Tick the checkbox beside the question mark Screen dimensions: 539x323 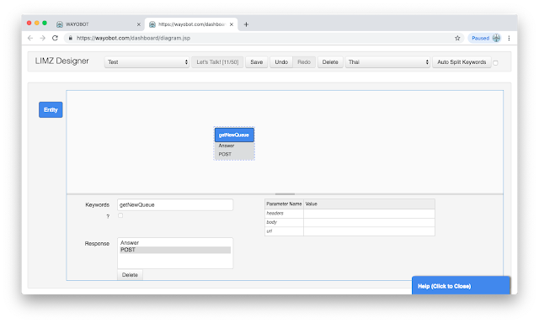(x=120, y=215)
